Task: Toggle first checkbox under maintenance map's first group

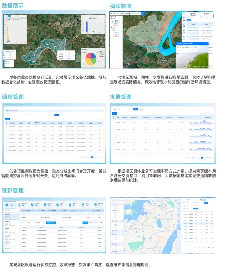Action: tap(114, 207)
